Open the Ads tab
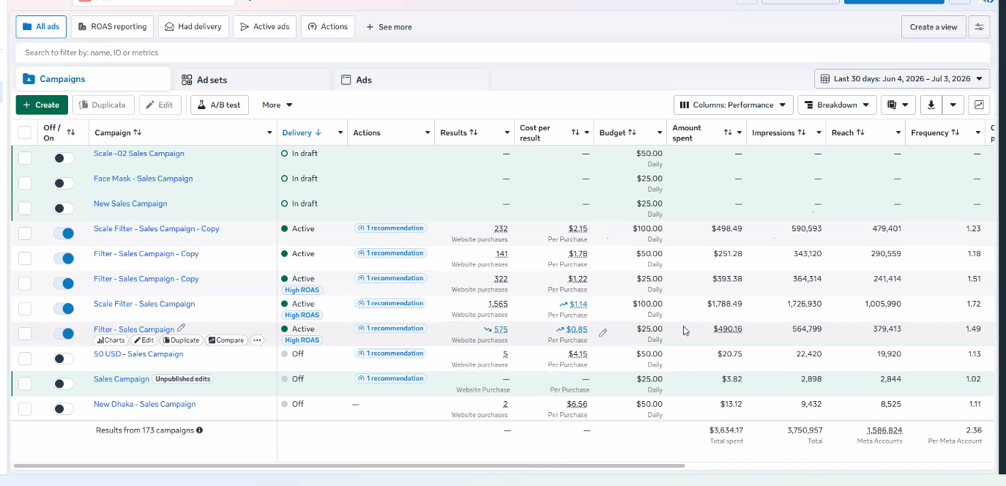This screenshot has height=486, width=1006. 411,80
